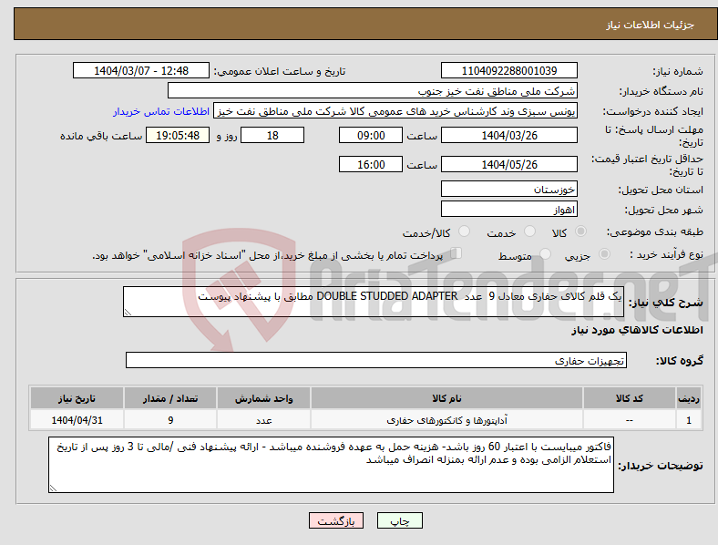This screenshot has width=718, height=545.
Task: Click the price validity date 1404/05/26
Action: pos(508,164)
